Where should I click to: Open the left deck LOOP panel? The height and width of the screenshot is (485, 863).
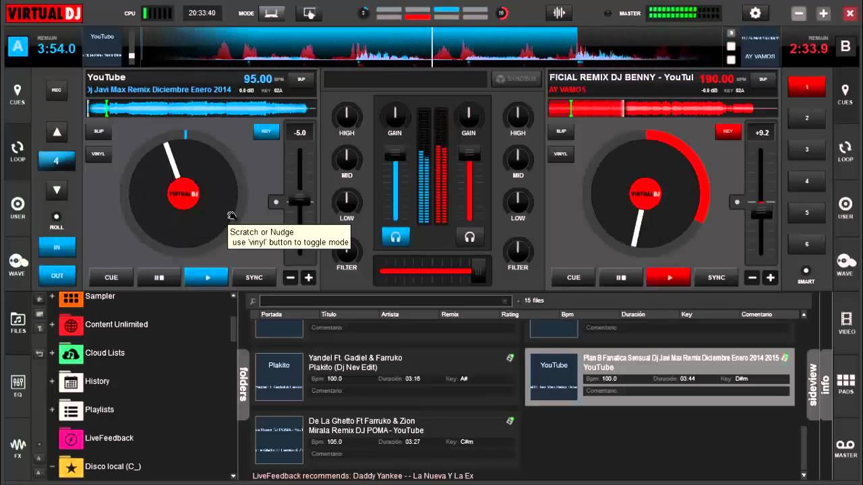pyautogui.click(x=17, y=152)
